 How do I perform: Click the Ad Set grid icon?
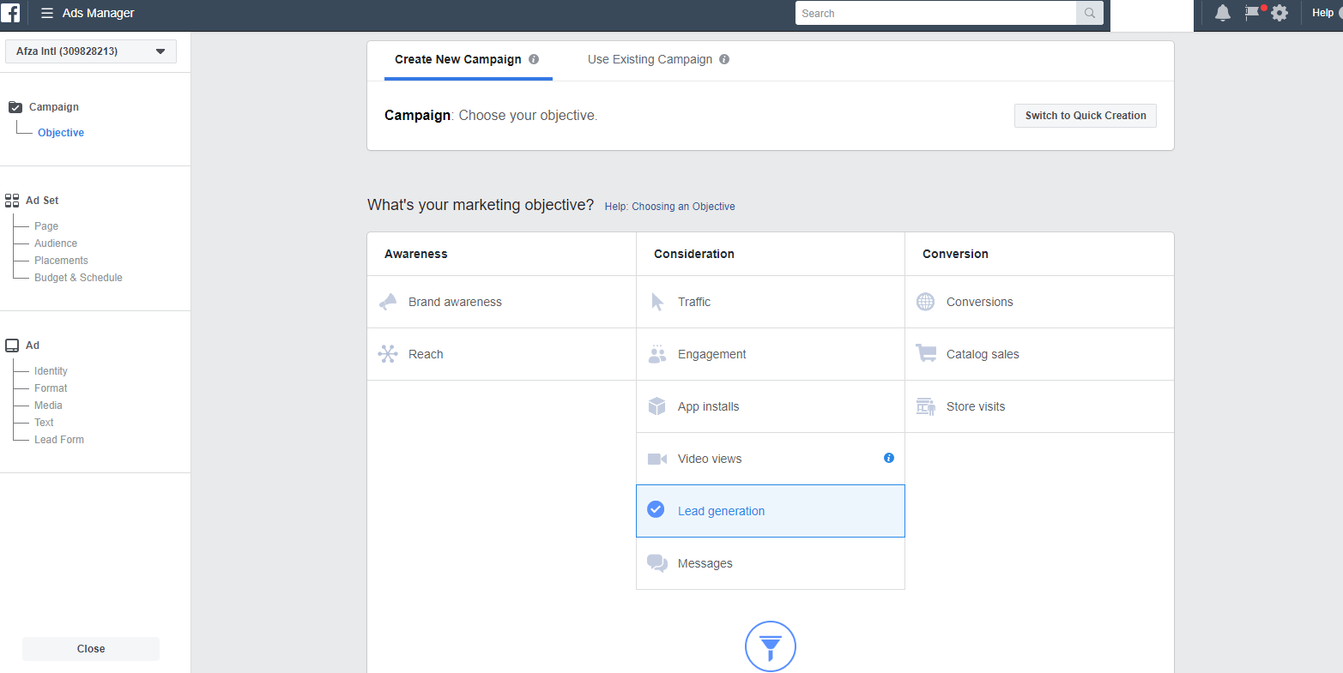click(12, 201)
